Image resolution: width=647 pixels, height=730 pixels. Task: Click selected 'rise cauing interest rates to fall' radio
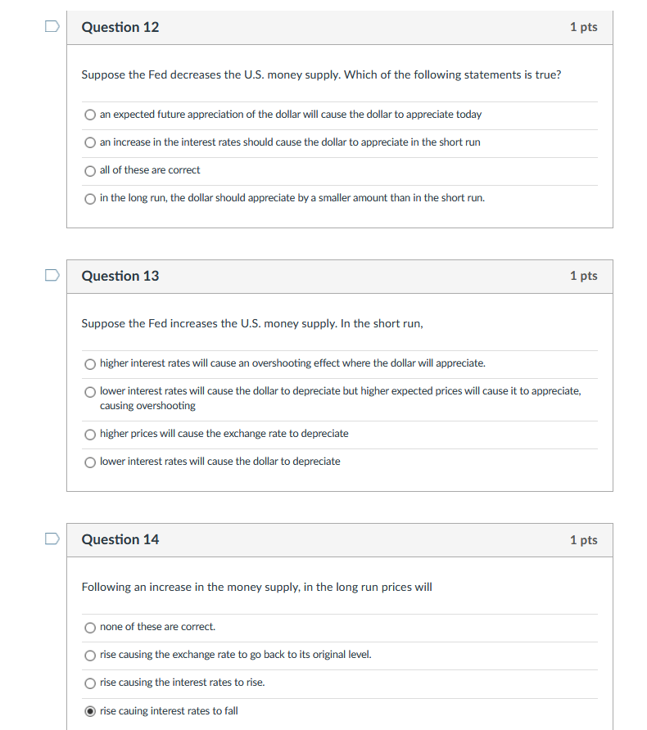tap(90, 711)
